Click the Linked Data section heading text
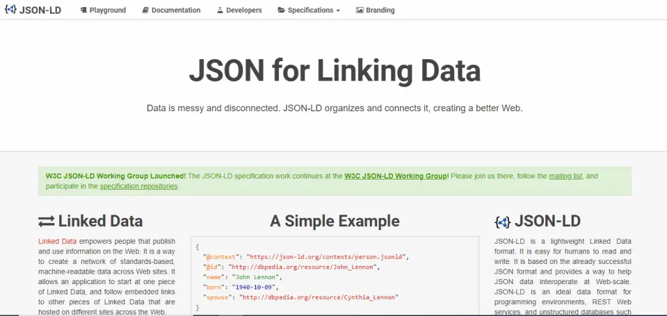Image resolution: width=667 pixels, height=316 pixels. coord(100,221)
